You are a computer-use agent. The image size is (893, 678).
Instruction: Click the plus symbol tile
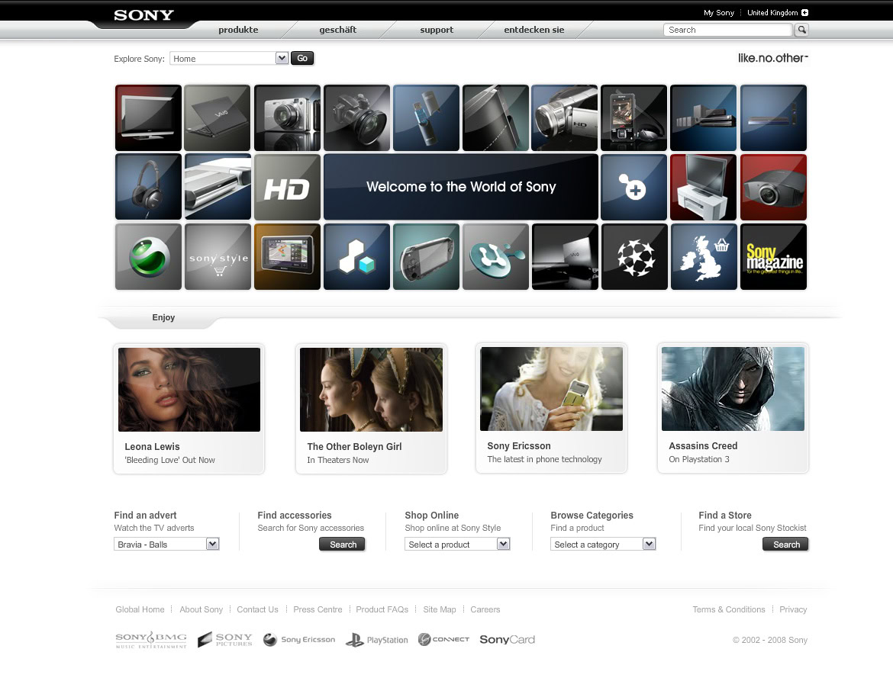pyautogui.click(x=633, y=187)
